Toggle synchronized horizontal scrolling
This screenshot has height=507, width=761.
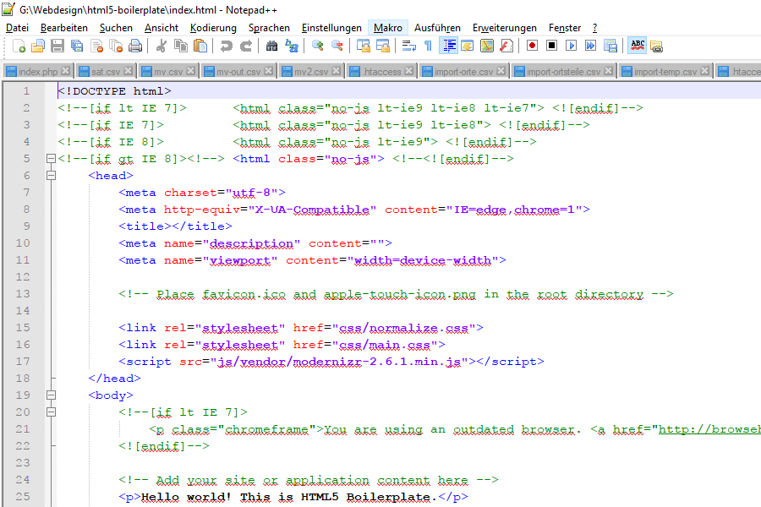(382, 46)
